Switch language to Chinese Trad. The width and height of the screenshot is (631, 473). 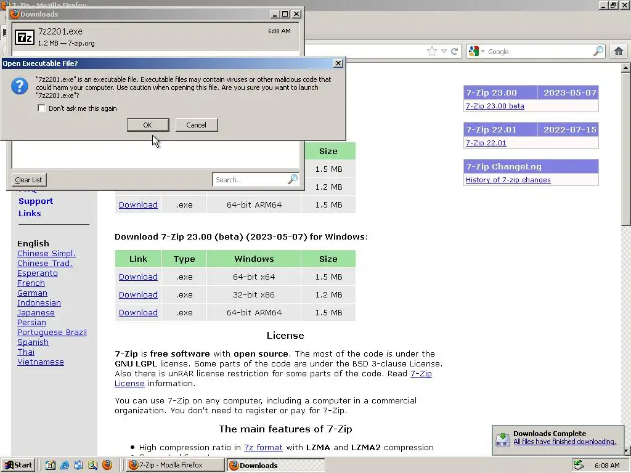[44, 264]
